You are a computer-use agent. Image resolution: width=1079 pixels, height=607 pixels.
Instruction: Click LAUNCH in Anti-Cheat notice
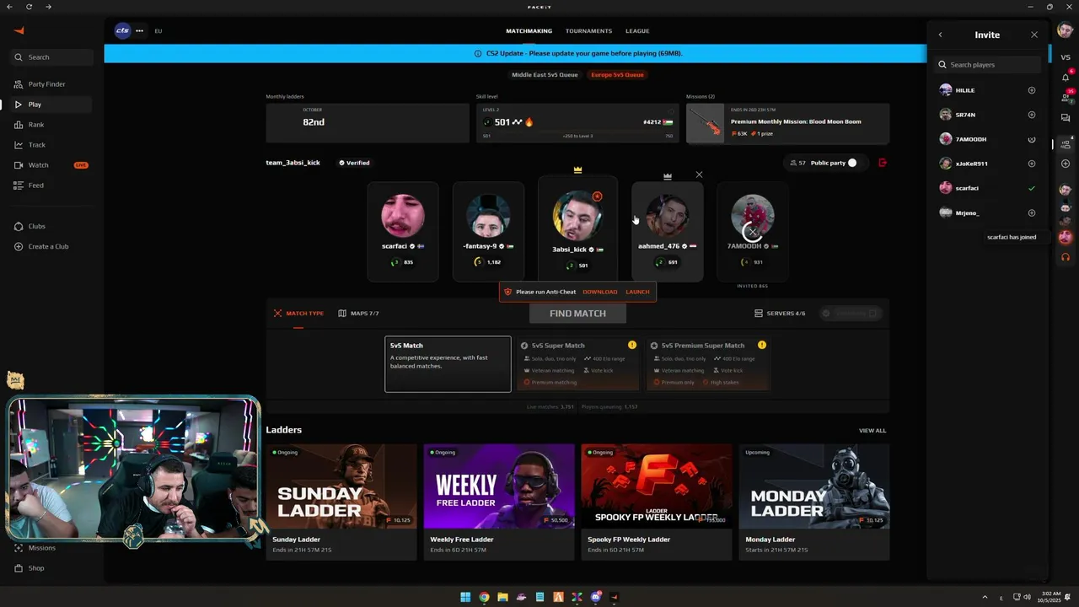[637, 292]
